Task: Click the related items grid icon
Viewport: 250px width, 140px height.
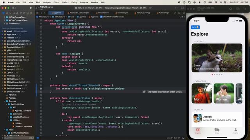Action: (x=37, y=13)
